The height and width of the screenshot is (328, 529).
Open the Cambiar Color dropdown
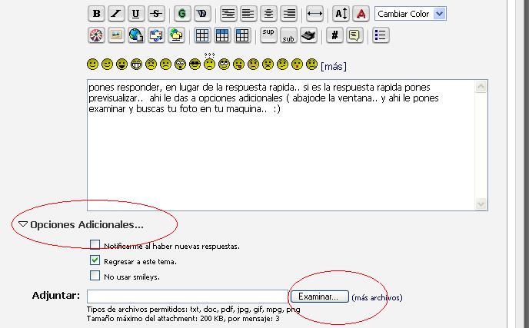(411, 14)
